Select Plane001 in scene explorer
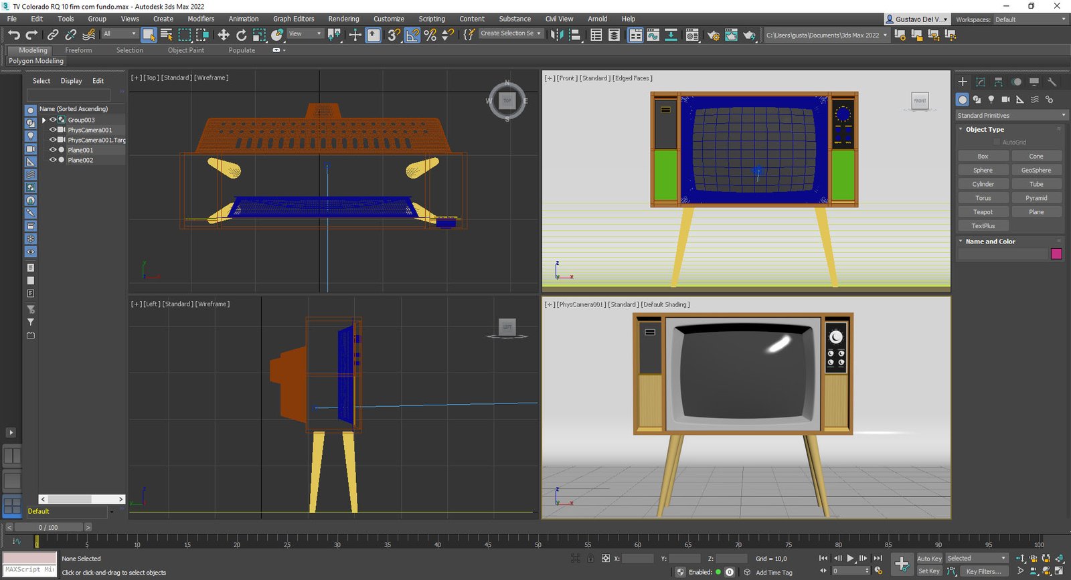 [x=80, y=150]
